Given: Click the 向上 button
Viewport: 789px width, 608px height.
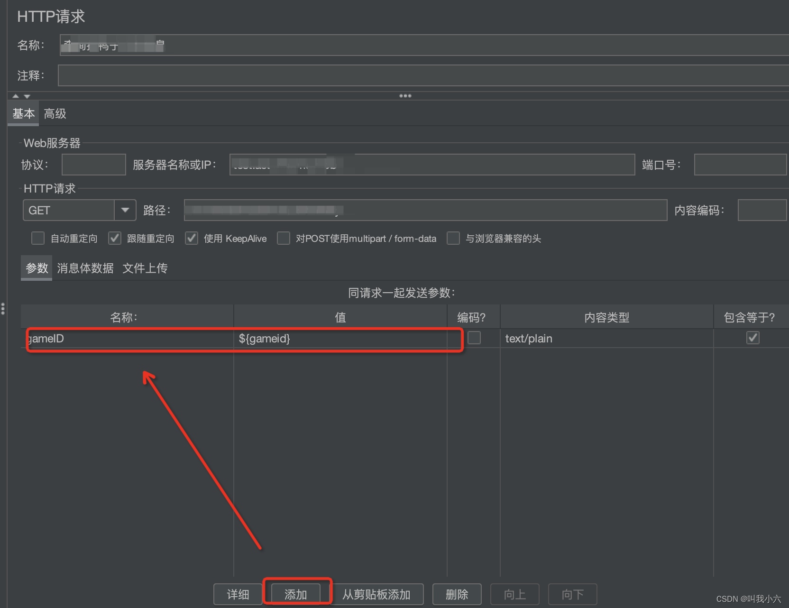Looking at the screenshot, I should (515, 594).
